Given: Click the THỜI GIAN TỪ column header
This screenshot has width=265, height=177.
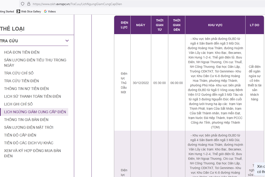Looking at the screenshot, I should pos(159,25).
